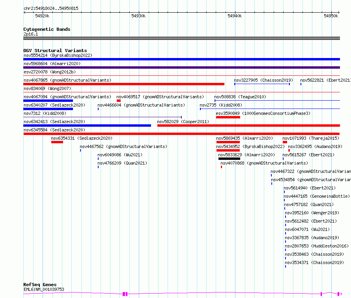This screenshot has width=351, height=298.
Task: Click nsv6049086 (Wu2021) variant label
Action: pos(120,155)
